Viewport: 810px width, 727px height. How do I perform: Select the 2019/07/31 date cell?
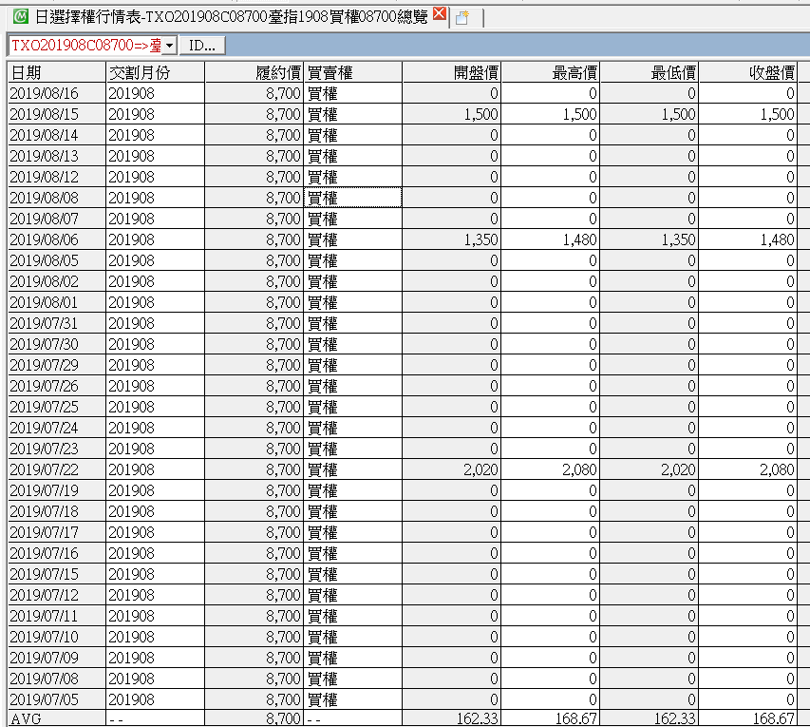pos(56,324)
